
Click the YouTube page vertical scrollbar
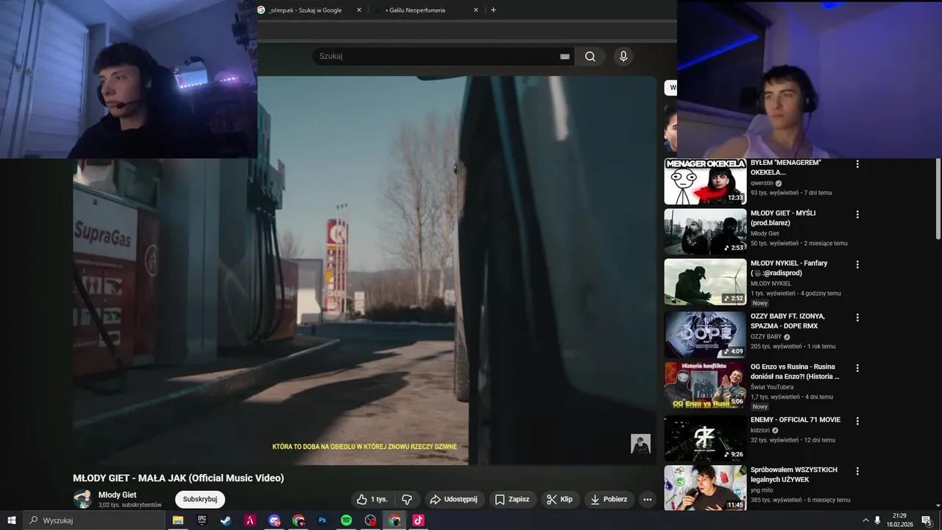(x=938, y=199)
